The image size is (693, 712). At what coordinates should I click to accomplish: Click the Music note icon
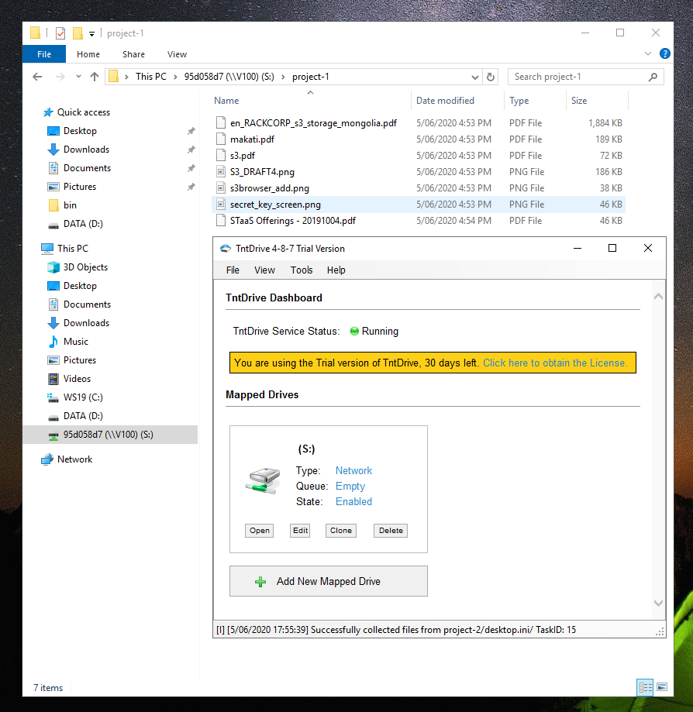[53, 342]
